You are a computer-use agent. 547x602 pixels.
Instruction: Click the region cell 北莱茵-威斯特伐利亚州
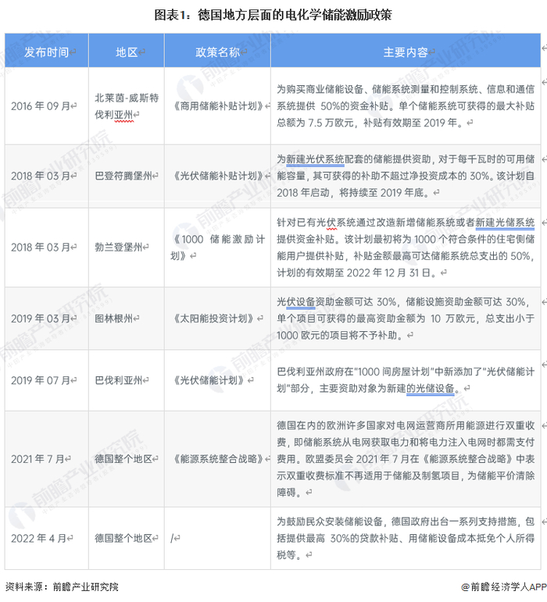tap(127, 106)
